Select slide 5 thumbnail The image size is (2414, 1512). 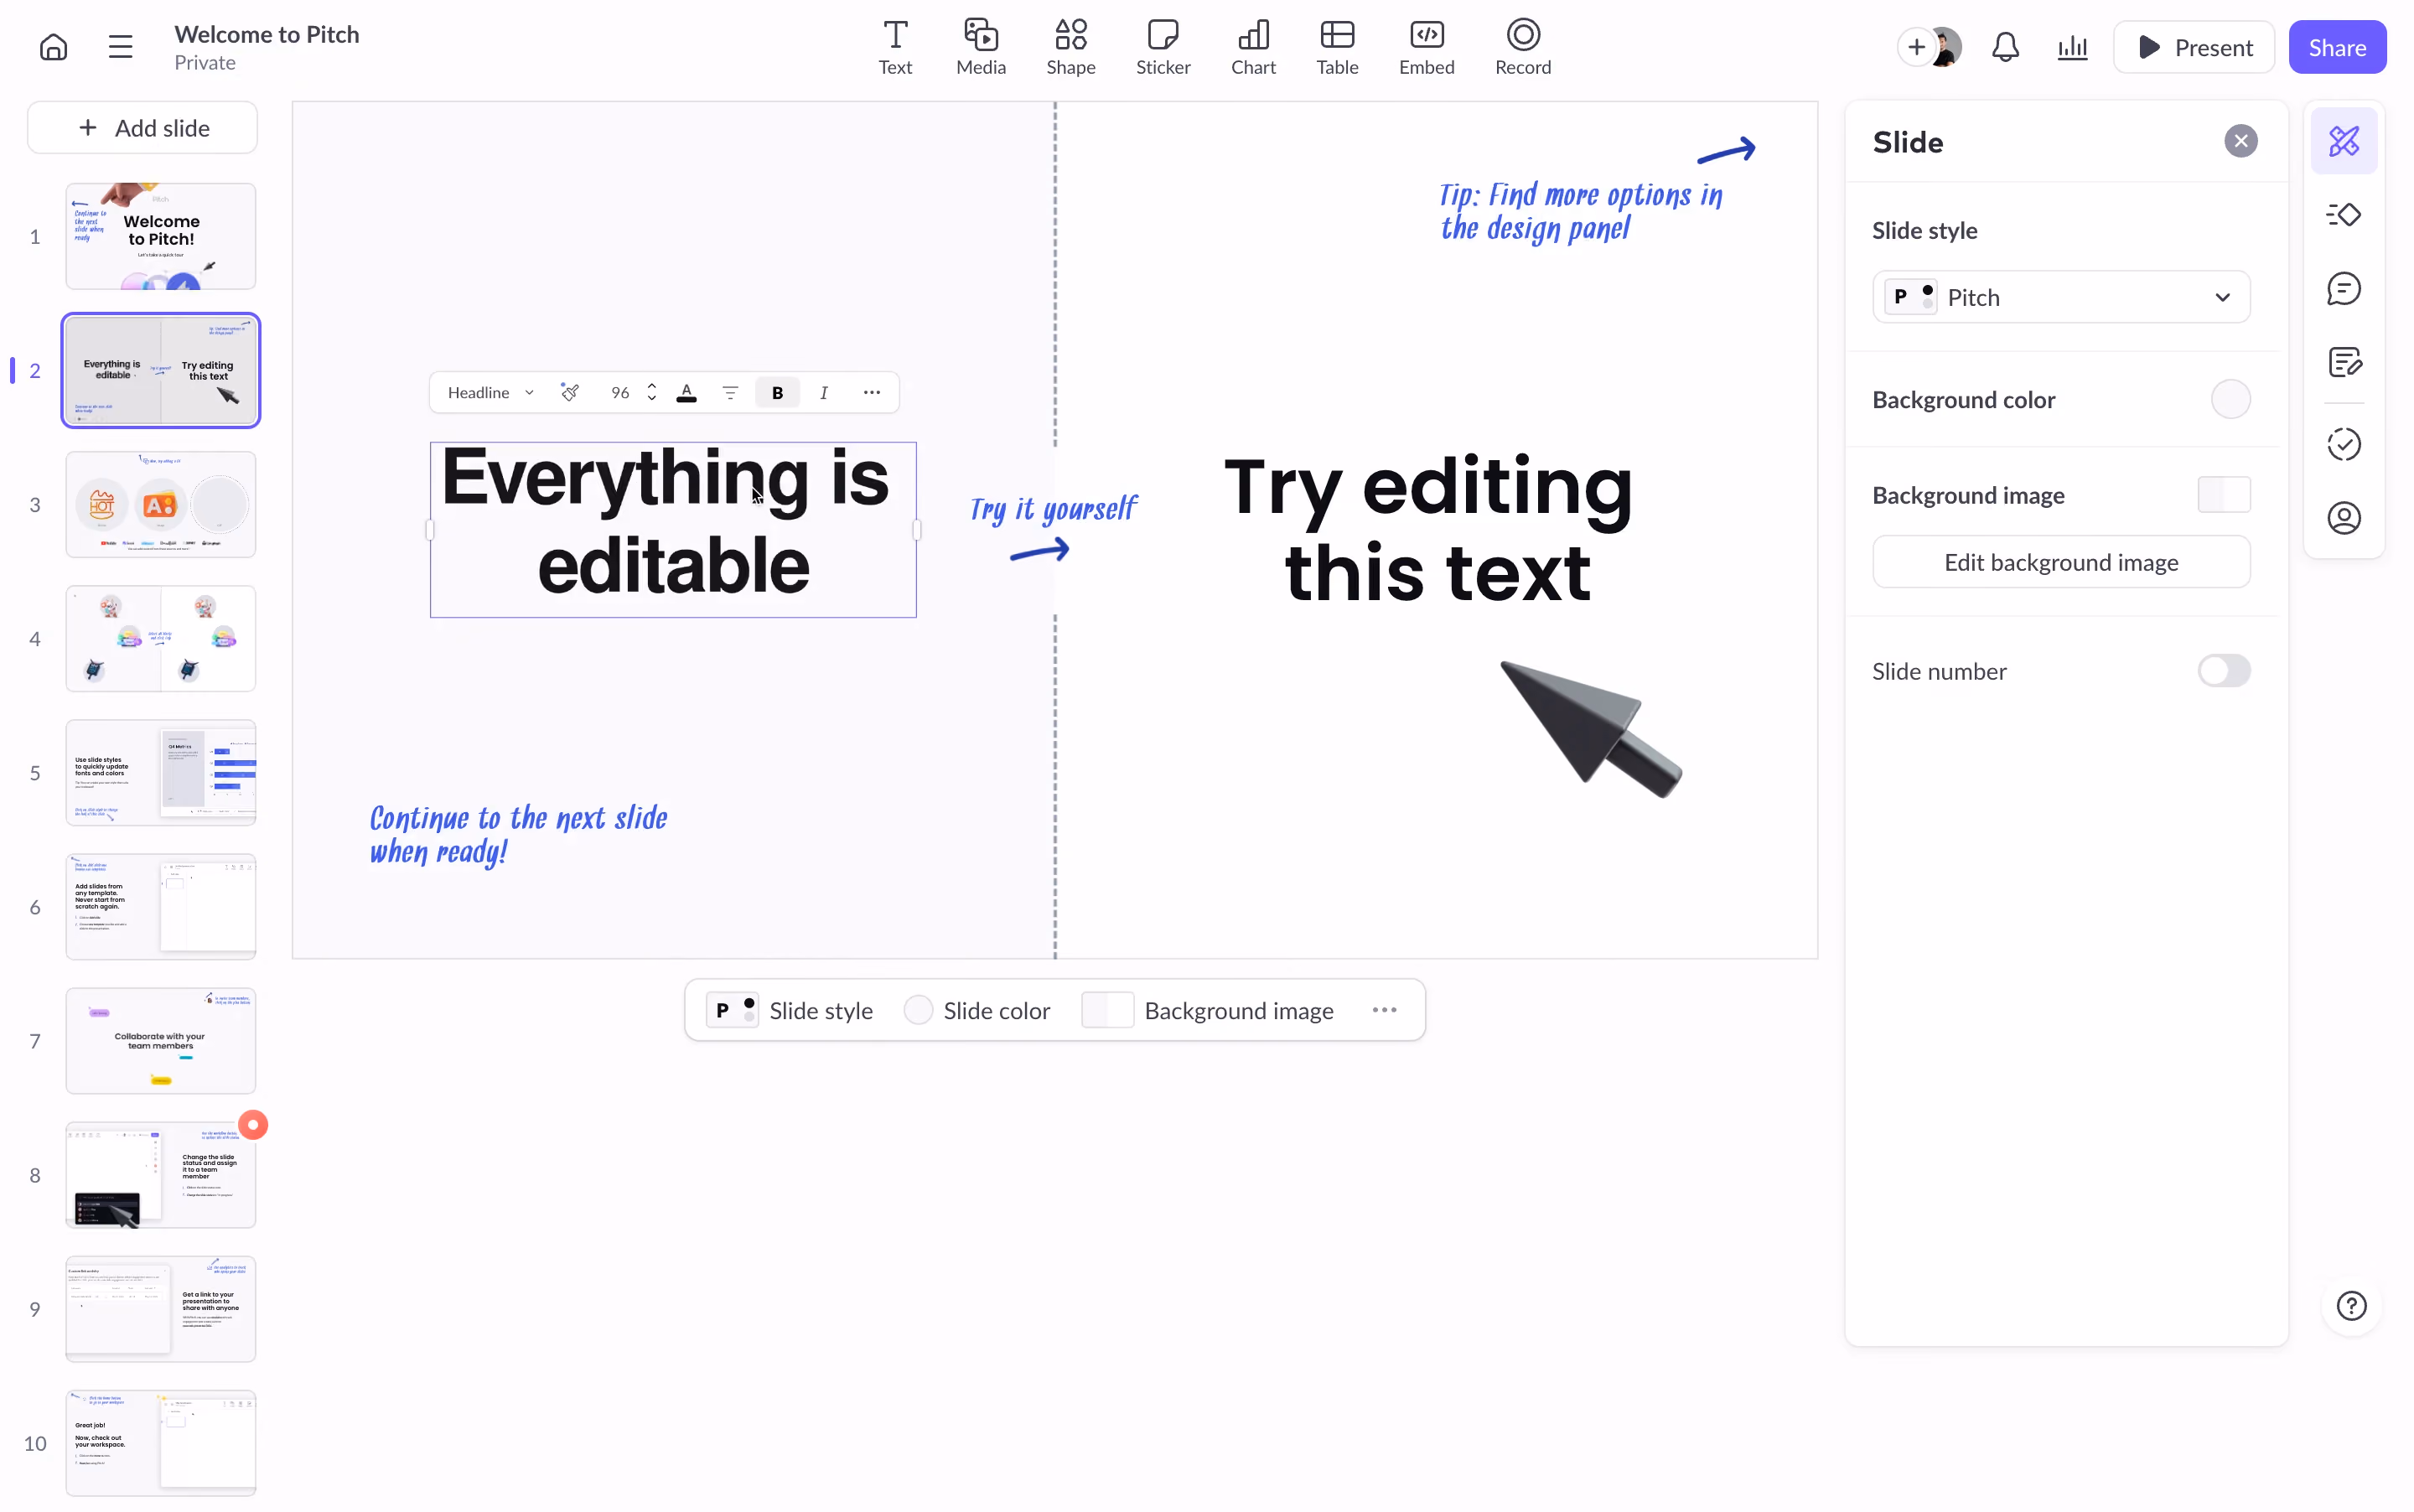tap(160, 772)
